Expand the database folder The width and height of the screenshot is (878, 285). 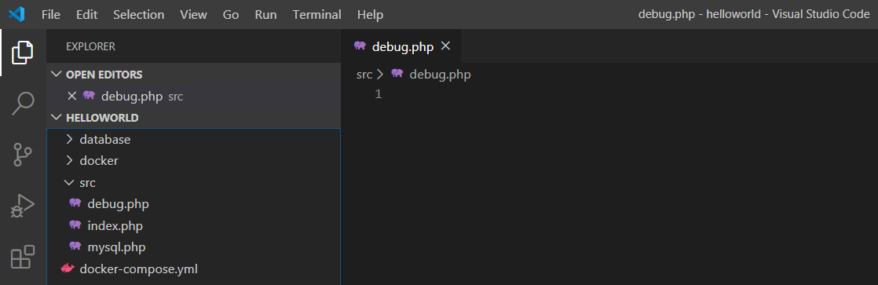[69, 139]
